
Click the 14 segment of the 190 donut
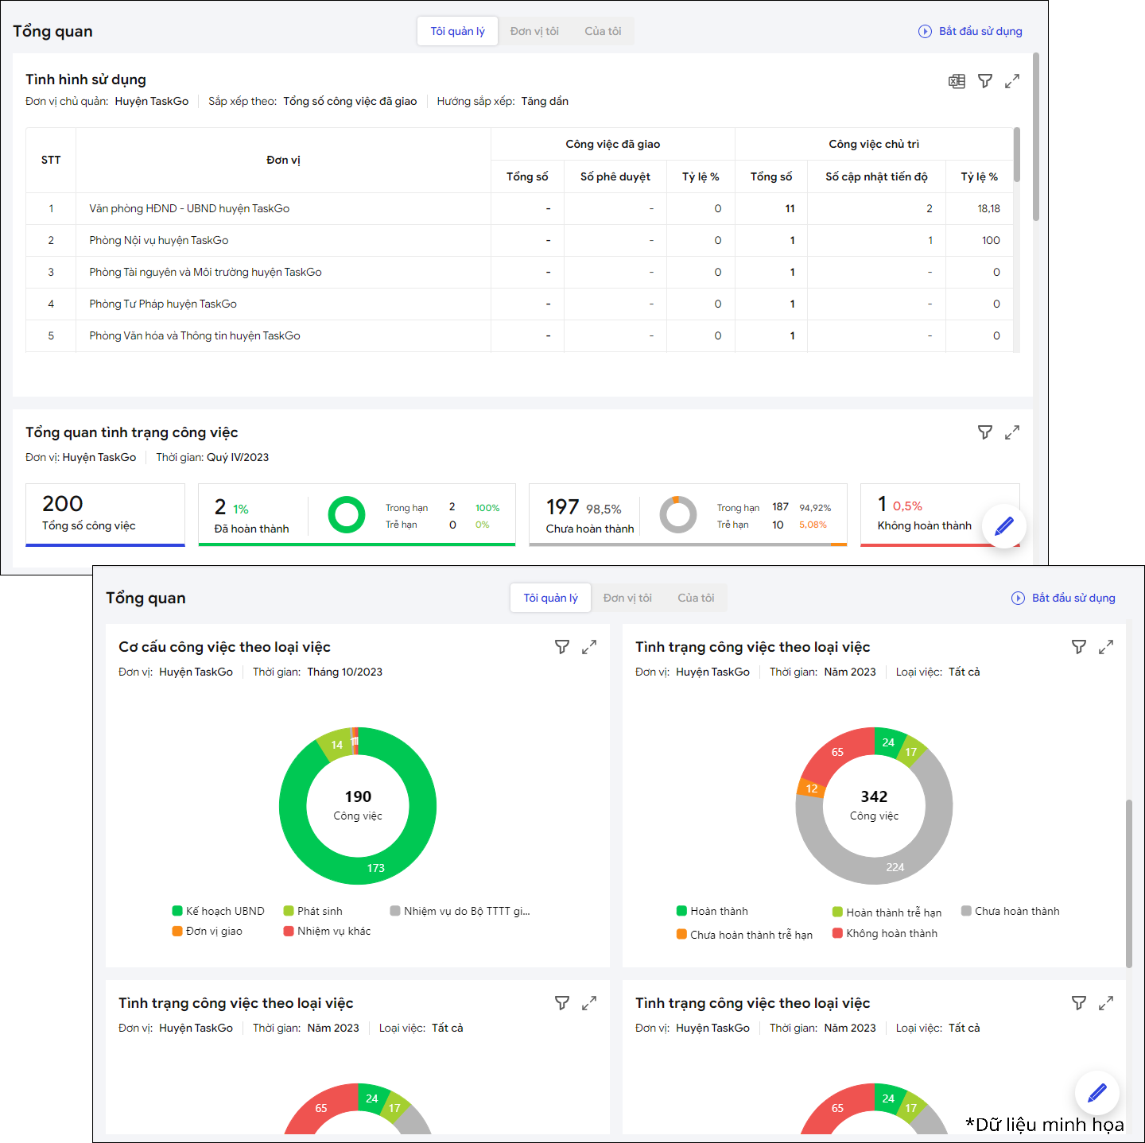(x=337, y=745)
